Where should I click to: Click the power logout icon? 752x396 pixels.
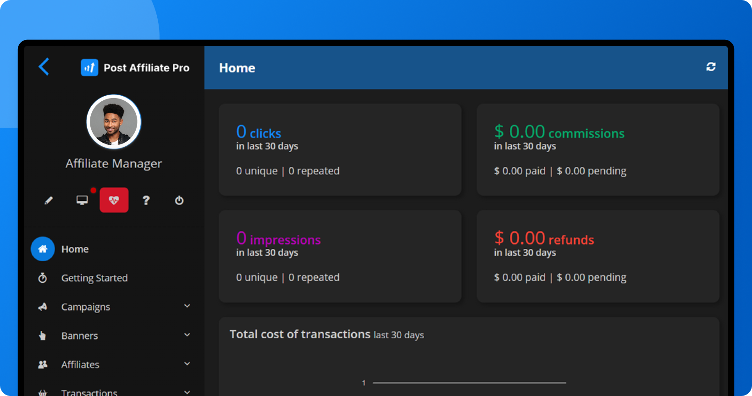(179, 200)
